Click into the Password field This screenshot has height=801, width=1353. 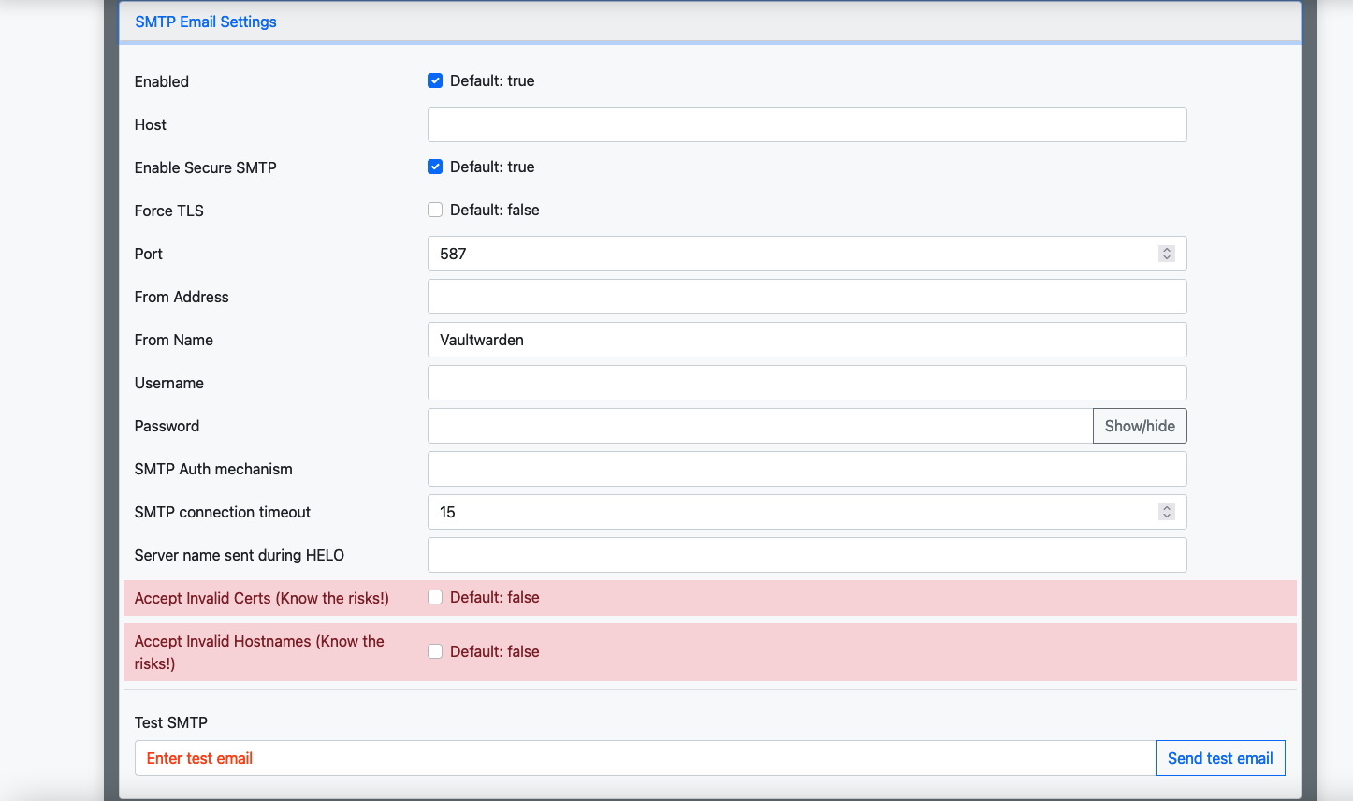760,426
